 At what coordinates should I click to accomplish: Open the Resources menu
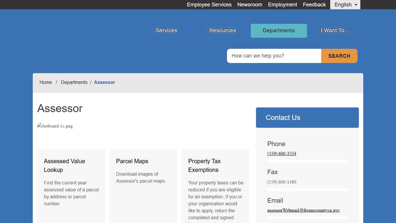point(222,30)
